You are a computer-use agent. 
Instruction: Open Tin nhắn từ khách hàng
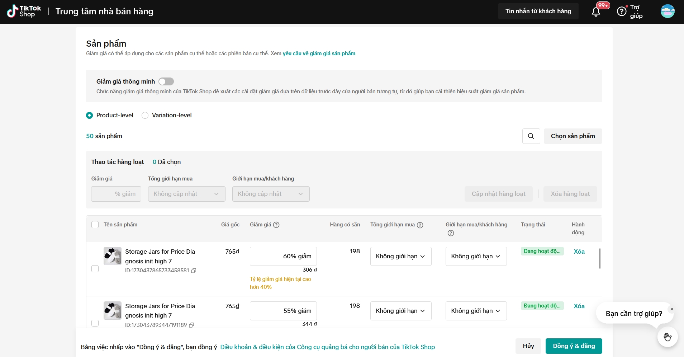[x=538, y=11]
